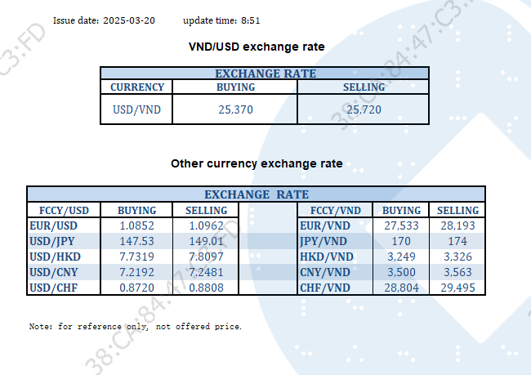Select the USD/CNY row label
Screen dimensions: 531x375
tap(52, 272)
